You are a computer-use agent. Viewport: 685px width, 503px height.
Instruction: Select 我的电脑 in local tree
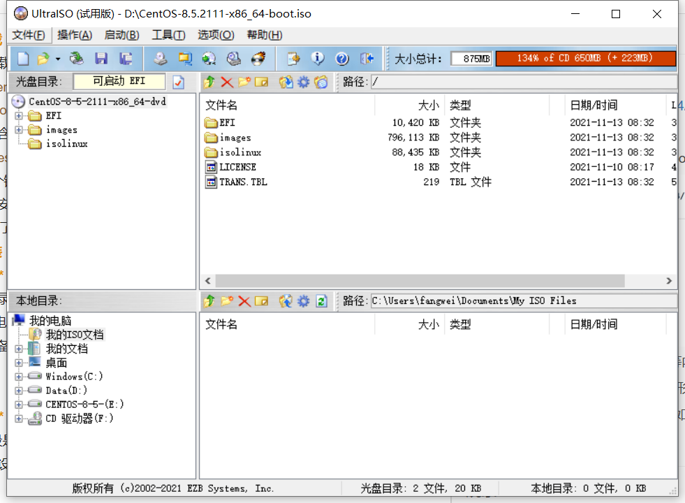(50, 321)
